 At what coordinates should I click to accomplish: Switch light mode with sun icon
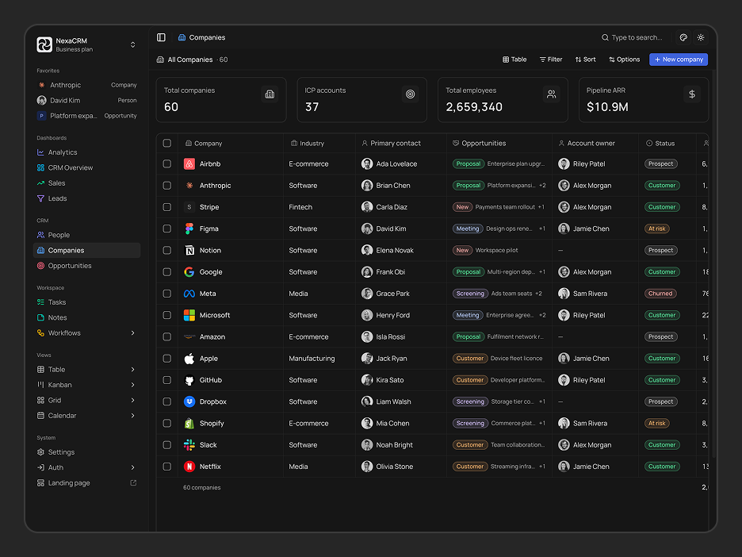[x=701, y=37]
